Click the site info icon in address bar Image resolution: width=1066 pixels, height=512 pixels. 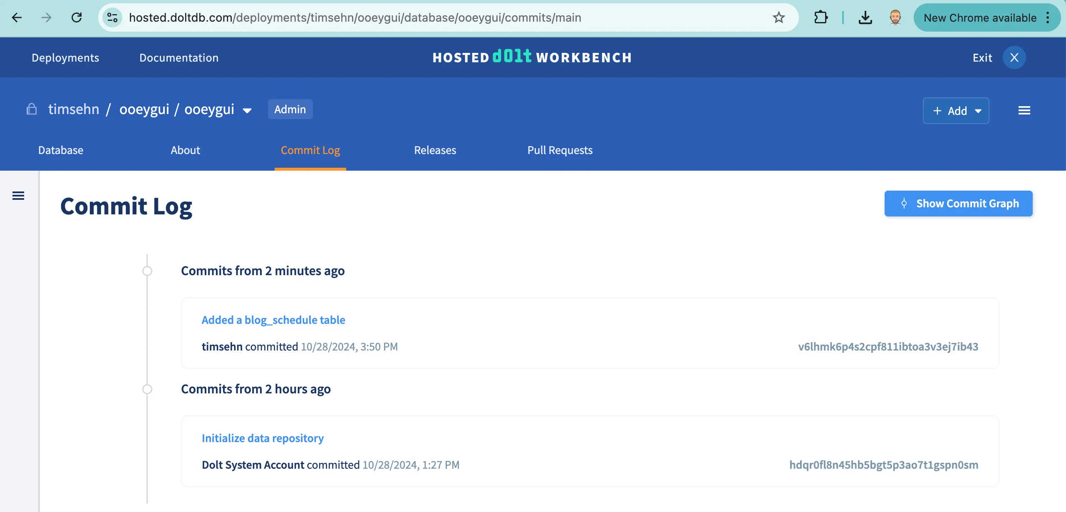(x=112, y=17)
